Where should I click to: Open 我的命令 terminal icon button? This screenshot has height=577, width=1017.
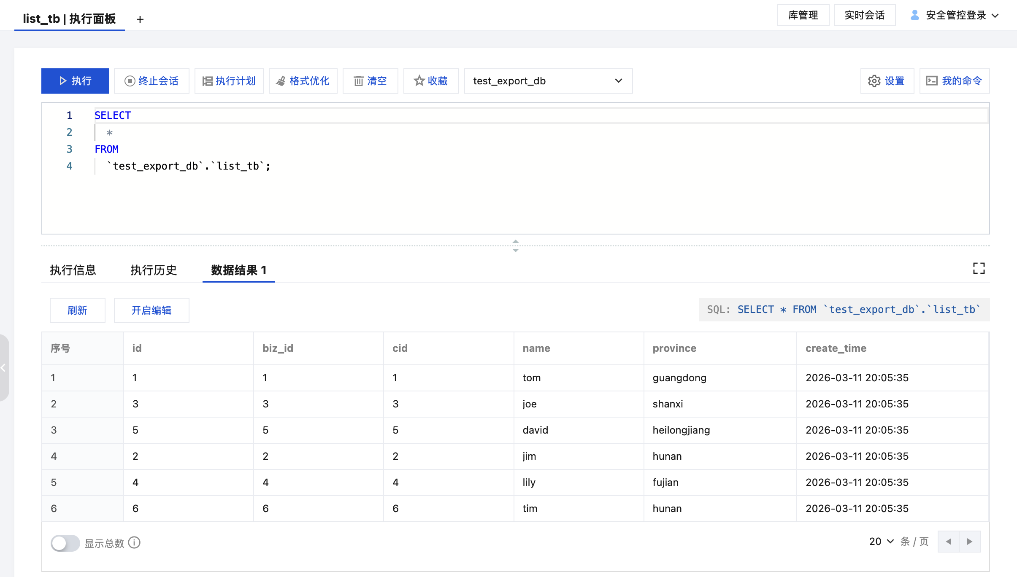[954, 81]
